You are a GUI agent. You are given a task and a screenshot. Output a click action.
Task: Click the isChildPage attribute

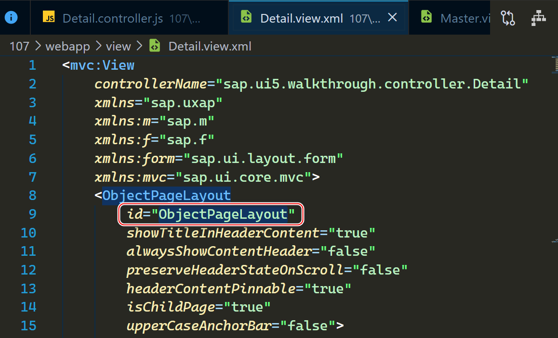[171, 307]
